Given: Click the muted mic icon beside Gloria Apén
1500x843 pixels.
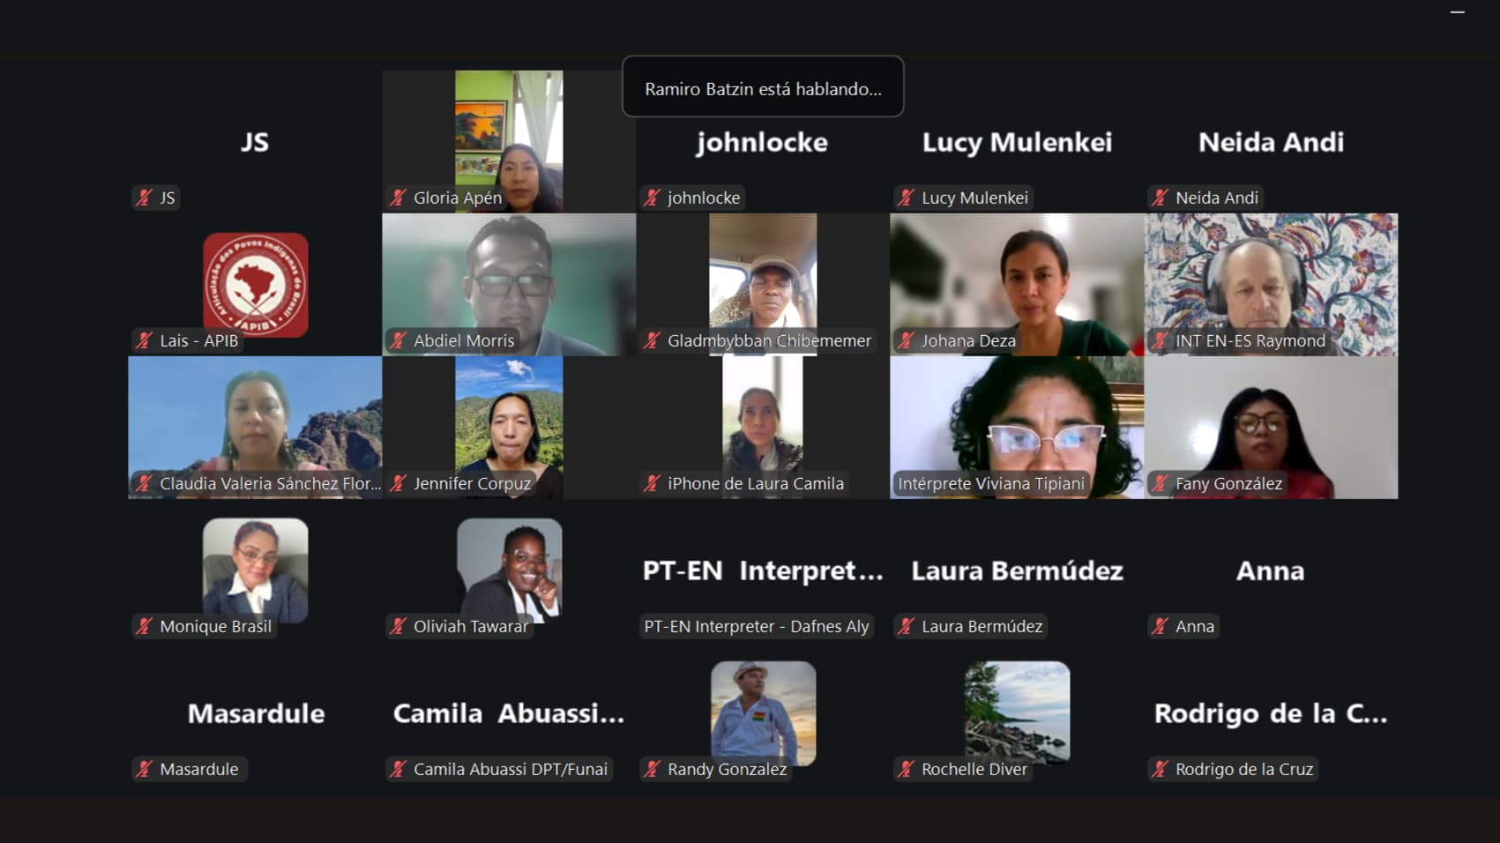Looking at the screenshot, I should tap(399, 198).
